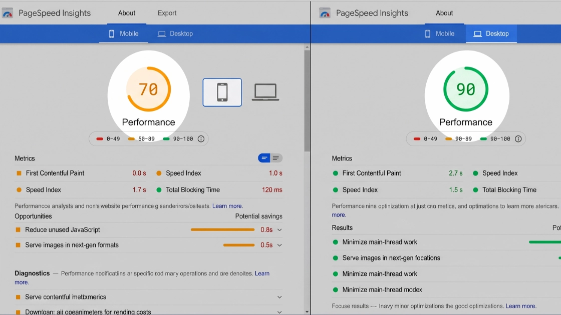Viewport: 561px width, 315px height.
Task: Click the right pane's PageSpeed Insights logo
Action: pos(325,13)
